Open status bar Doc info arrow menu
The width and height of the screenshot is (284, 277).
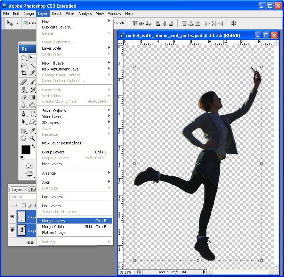[204, 272]
